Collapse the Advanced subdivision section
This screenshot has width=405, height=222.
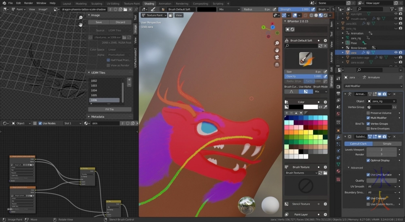[349, 167]
